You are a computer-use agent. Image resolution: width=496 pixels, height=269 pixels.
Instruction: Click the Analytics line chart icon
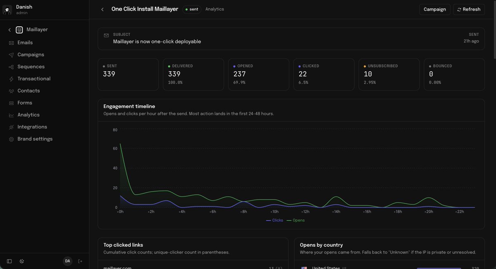[11, 115]
